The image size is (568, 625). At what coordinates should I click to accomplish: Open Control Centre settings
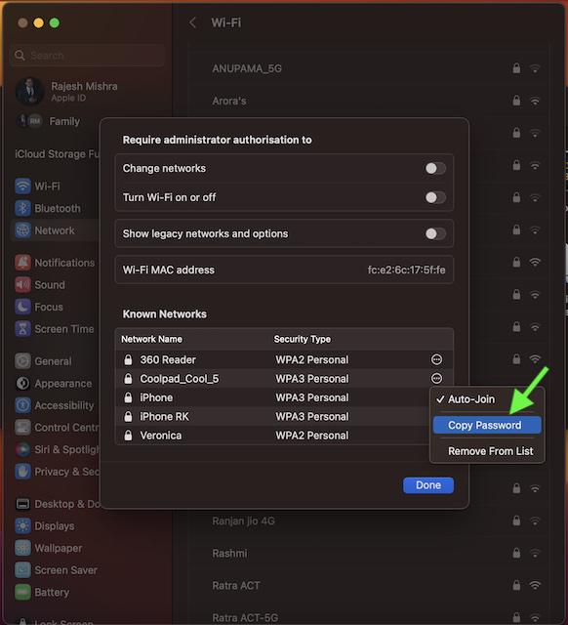57,428
